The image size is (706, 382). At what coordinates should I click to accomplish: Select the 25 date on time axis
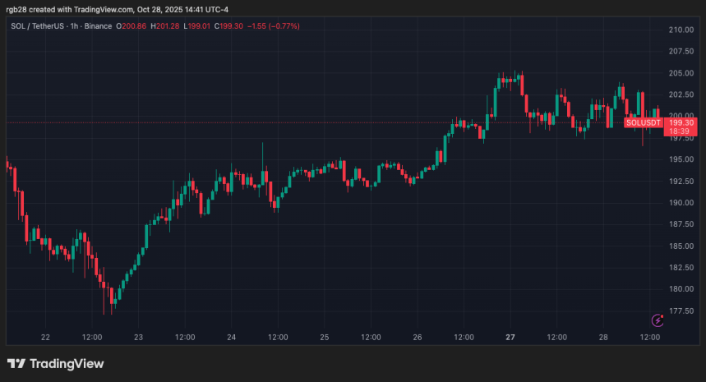coord(325,338)
